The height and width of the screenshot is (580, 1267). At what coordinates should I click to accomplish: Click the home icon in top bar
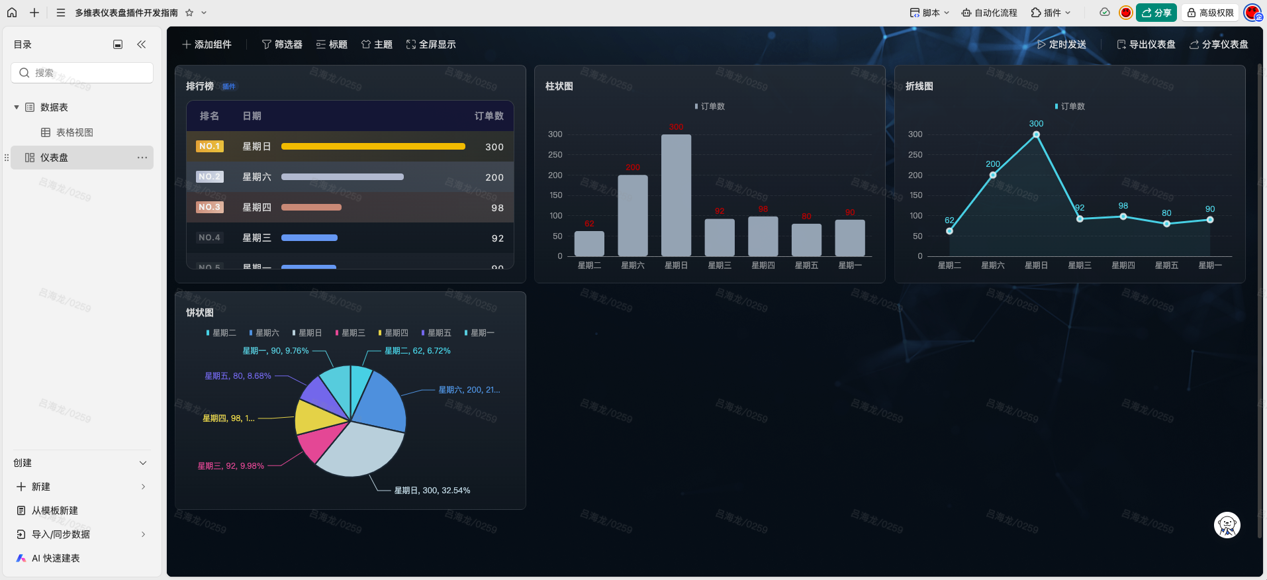pyautogui.click(x=12, y=13)
